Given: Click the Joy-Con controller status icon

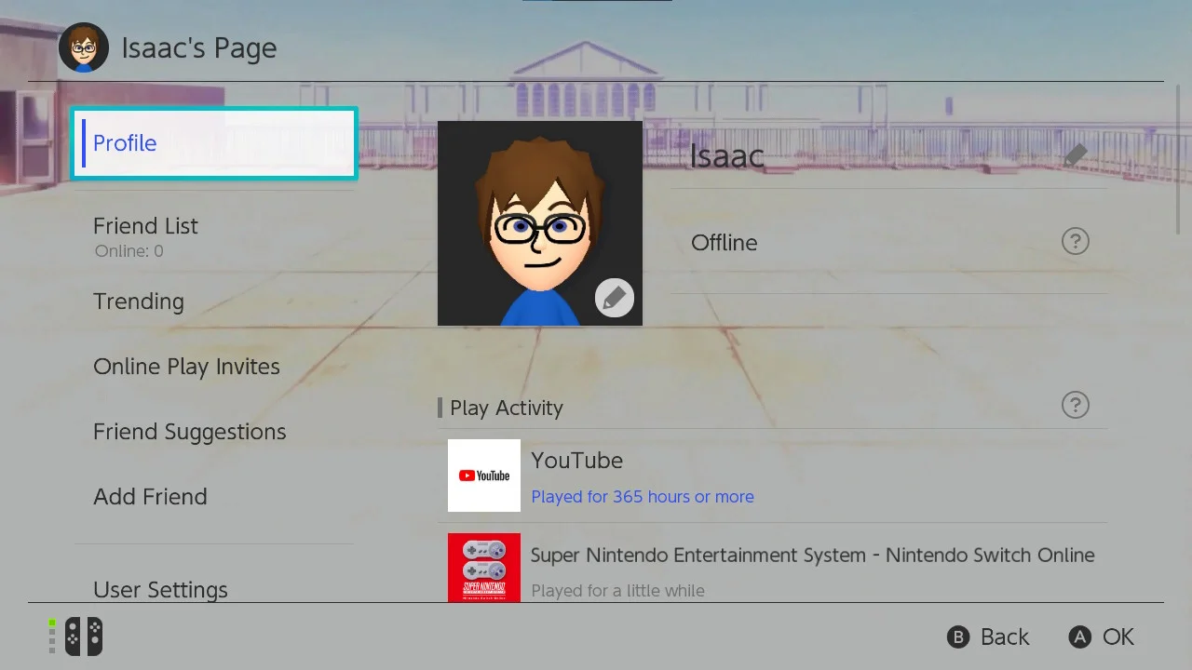Looking at the screenshot, I should coord(75,636).
